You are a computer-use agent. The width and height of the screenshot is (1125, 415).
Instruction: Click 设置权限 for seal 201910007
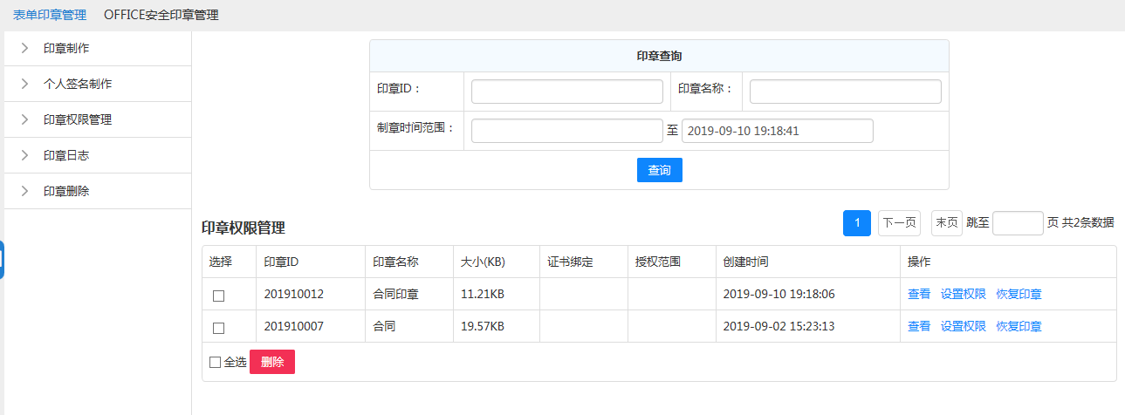(x=963, y=327)
